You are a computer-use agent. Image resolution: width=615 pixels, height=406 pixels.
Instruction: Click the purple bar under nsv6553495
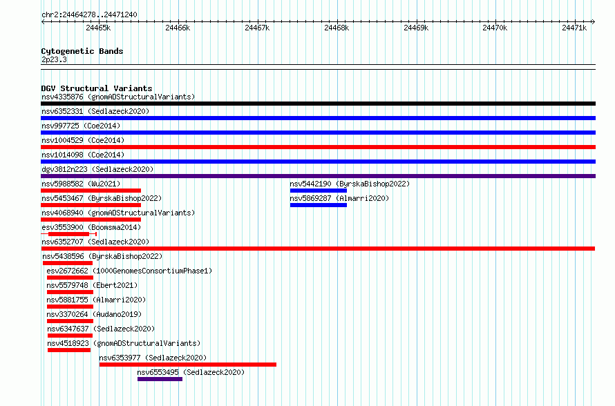[160, 379]
